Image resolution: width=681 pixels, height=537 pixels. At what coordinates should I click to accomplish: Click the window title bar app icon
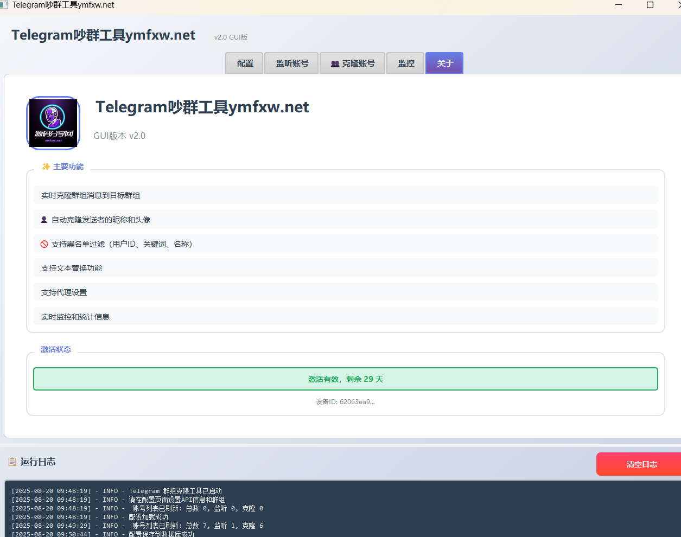[4, 5]
